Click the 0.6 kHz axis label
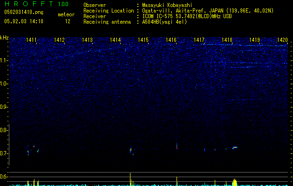Image resolution: width=293 pixels, height=186 pixels. tap(4, 177)
